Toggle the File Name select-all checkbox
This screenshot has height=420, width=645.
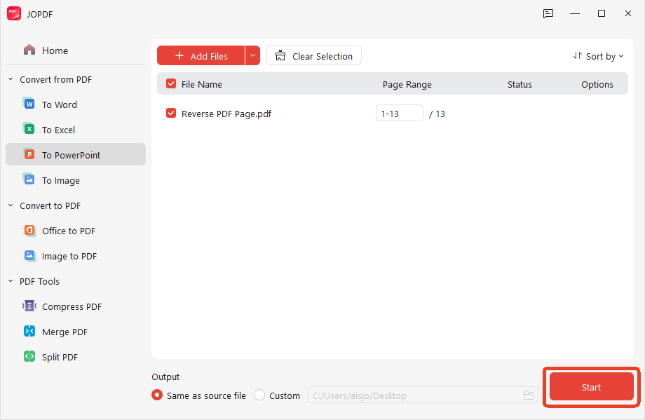(x=170, y=84)
